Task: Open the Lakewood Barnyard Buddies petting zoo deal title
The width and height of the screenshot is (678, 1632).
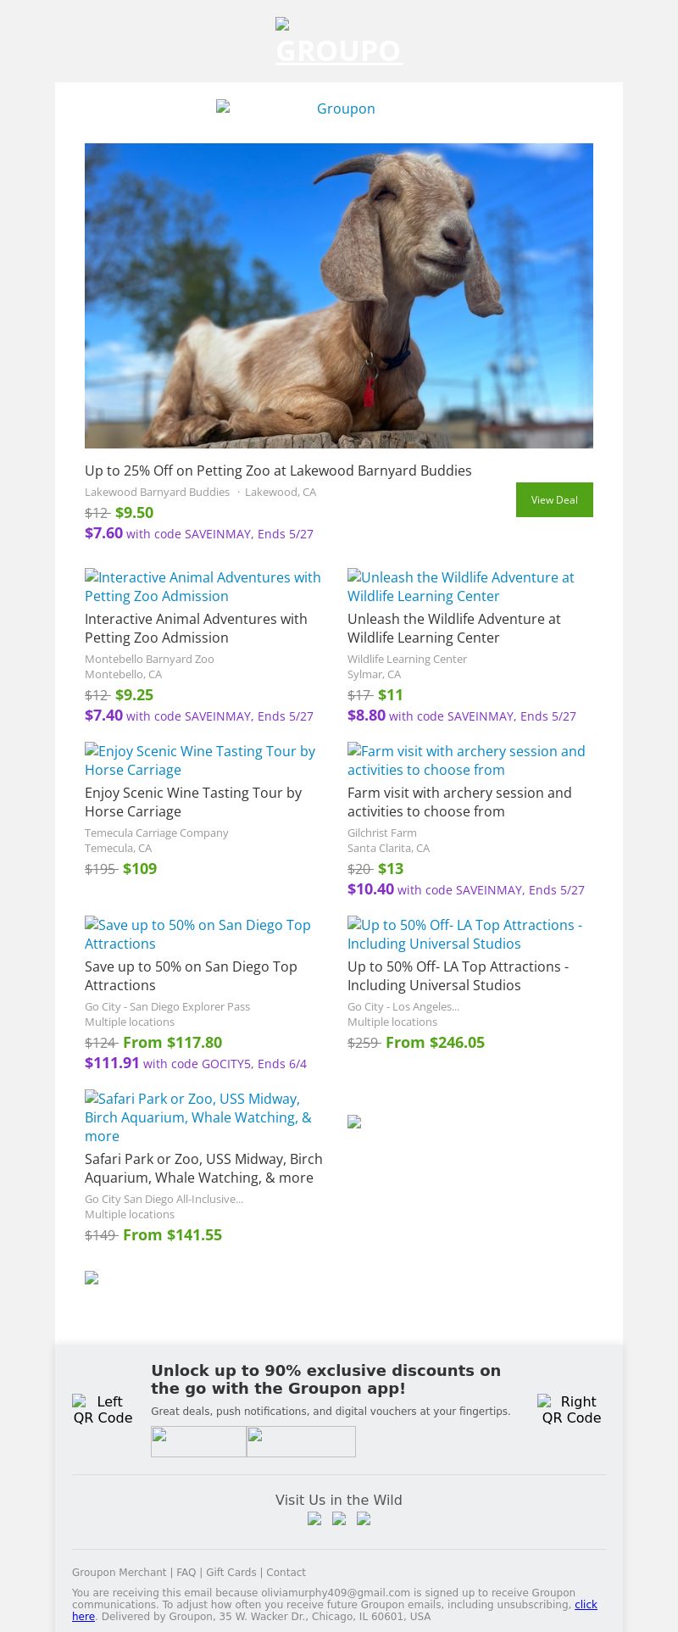Action: point(278,471)
